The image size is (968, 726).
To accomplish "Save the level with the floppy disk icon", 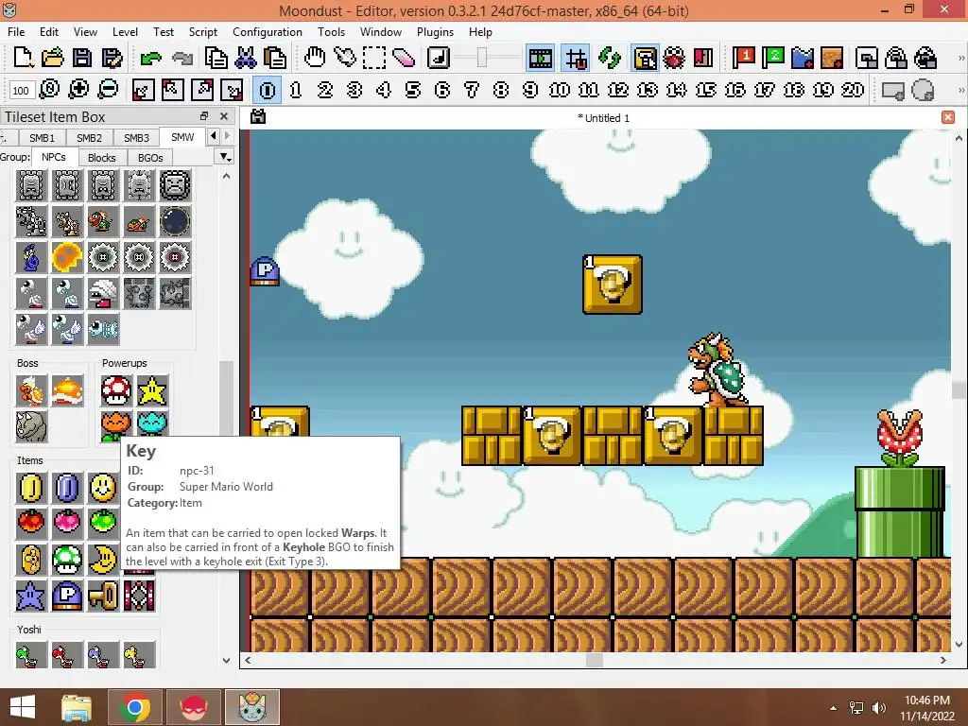I will click(x=82, y=58).
